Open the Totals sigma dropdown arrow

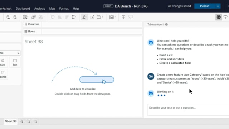[75, 17]
